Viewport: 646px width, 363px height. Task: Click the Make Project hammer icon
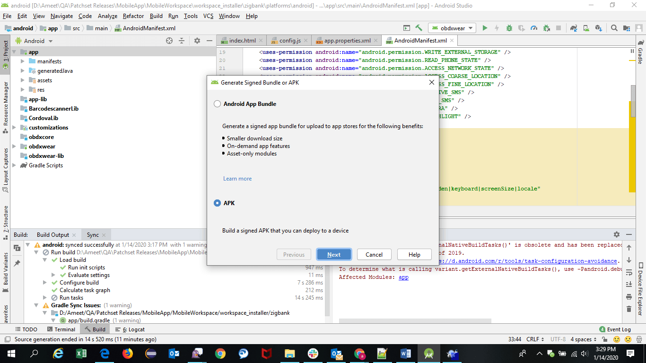tap(419, 28)
